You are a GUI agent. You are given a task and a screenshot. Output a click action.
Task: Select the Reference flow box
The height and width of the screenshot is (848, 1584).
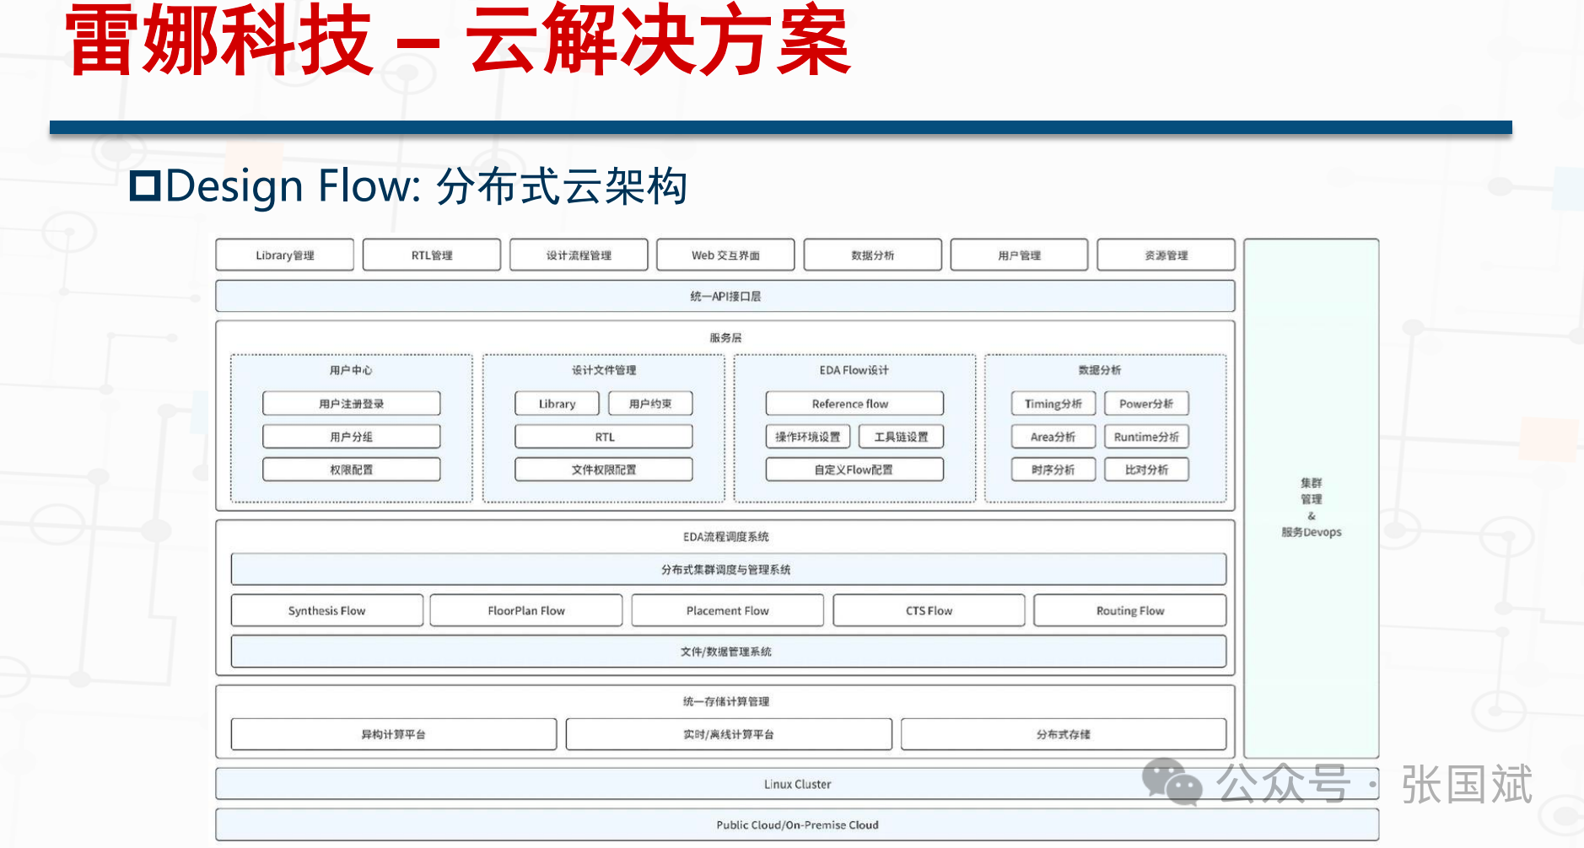click(x=854, y=404)
